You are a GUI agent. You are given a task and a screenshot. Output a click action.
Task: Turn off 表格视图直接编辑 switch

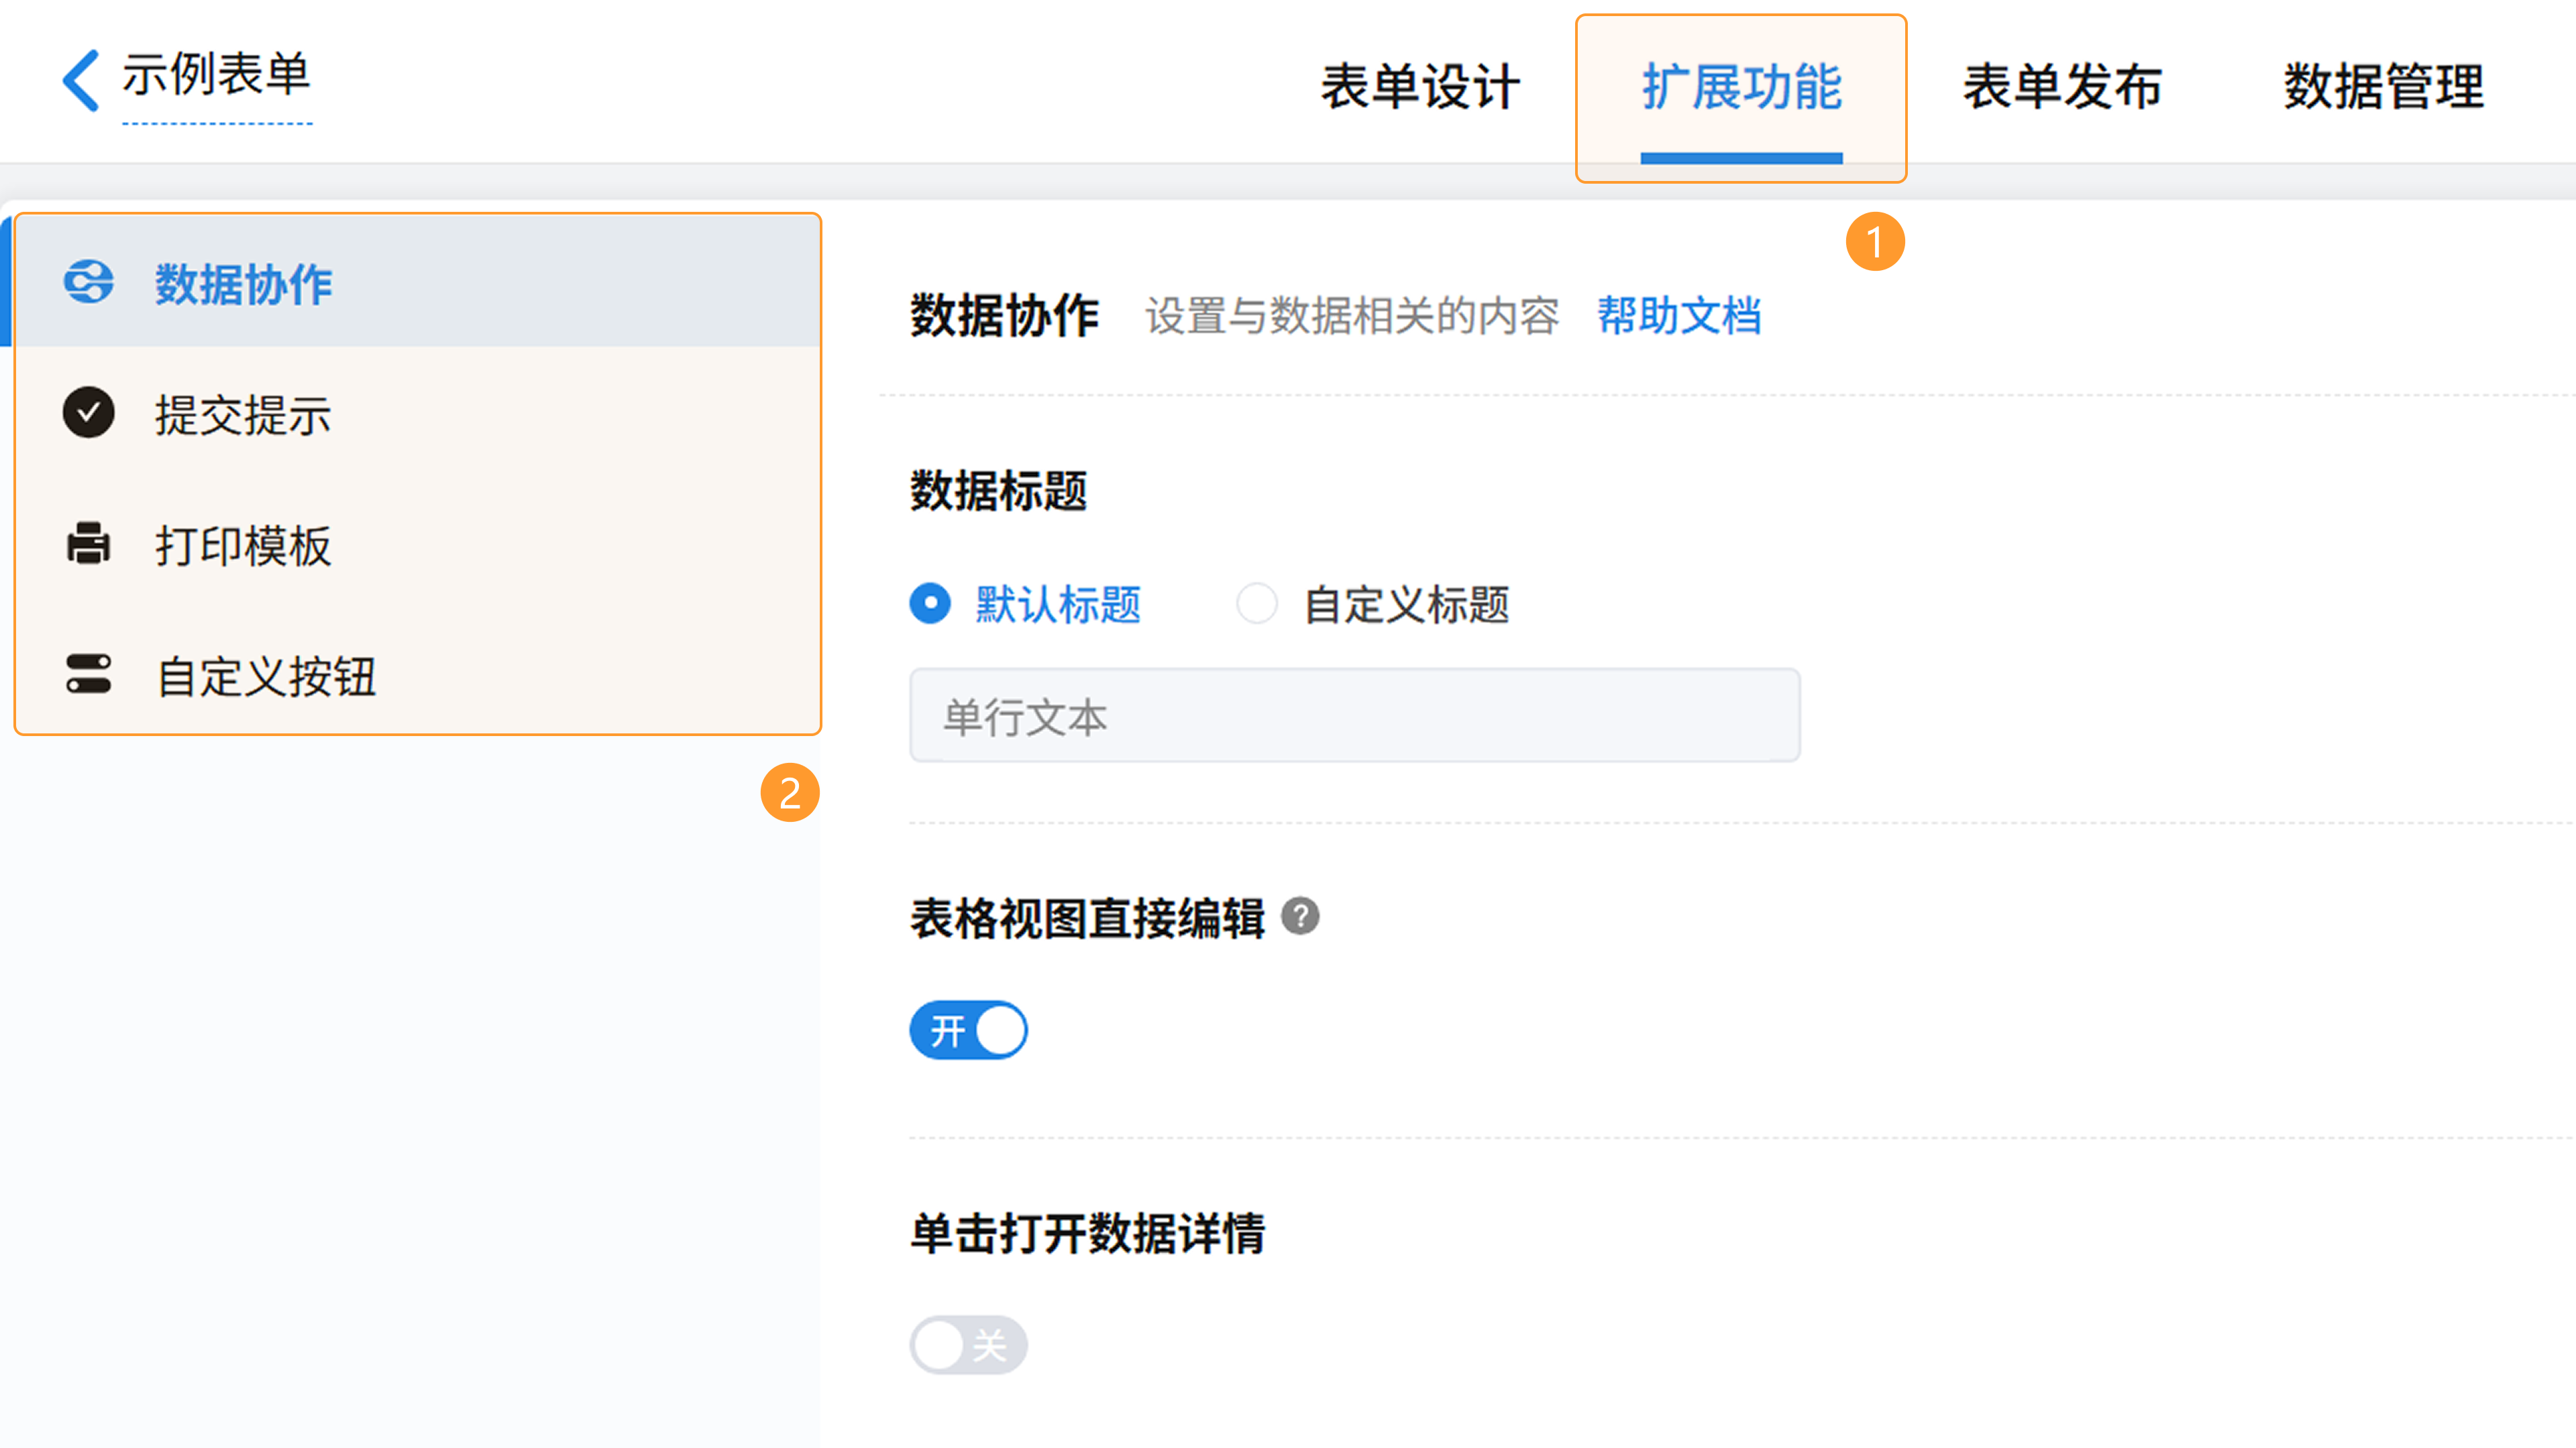[968, 1030]
